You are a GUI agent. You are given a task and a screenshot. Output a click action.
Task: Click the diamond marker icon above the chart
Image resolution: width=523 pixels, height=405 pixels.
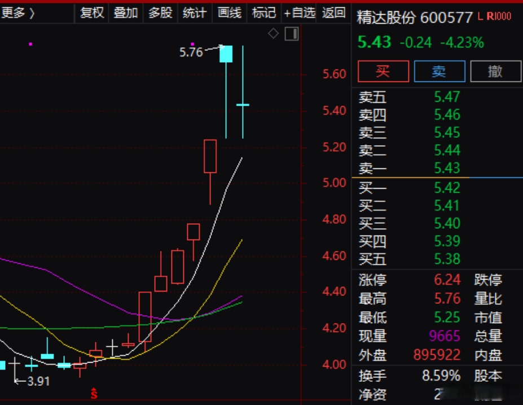273,33
